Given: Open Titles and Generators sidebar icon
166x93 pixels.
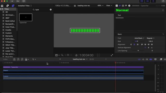Looking at the screenshot, I should (x=13, y=6).
